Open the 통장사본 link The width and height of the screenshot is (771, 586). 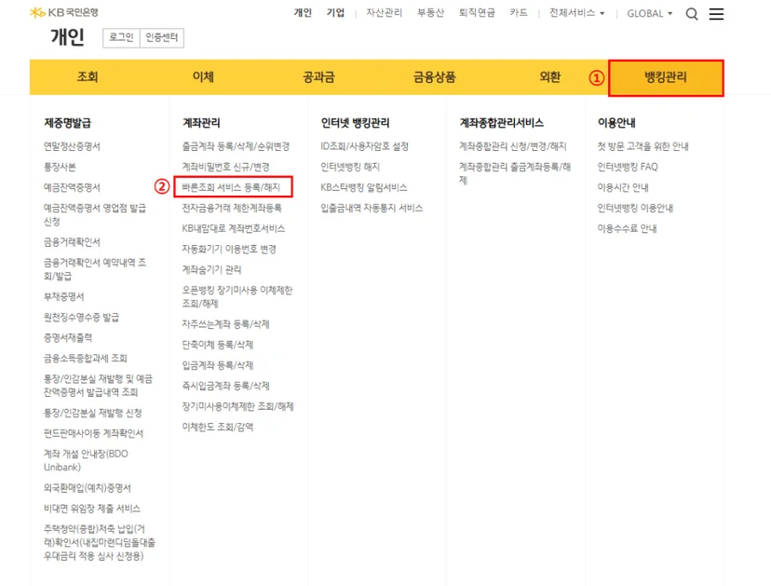60,167
